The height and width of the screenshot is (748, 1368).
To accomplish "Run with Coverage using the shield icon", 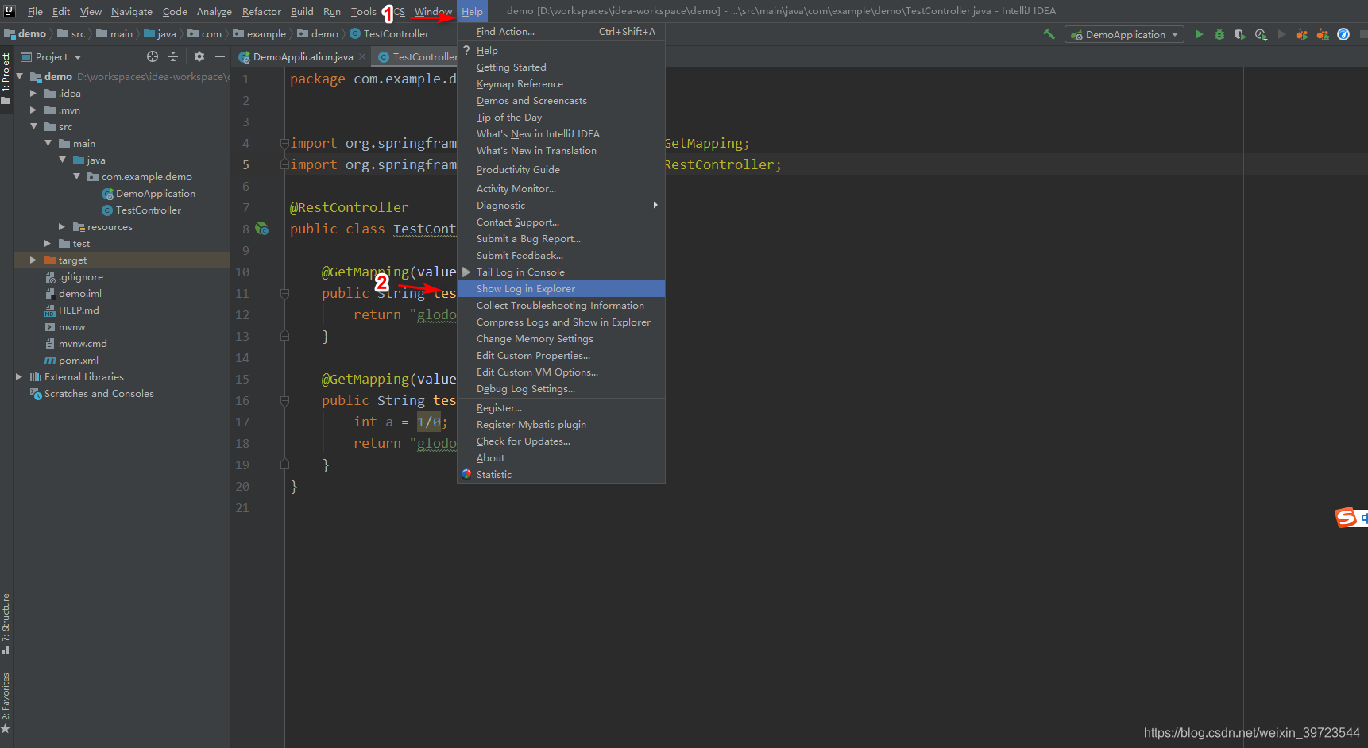I will pos(1240,34).
